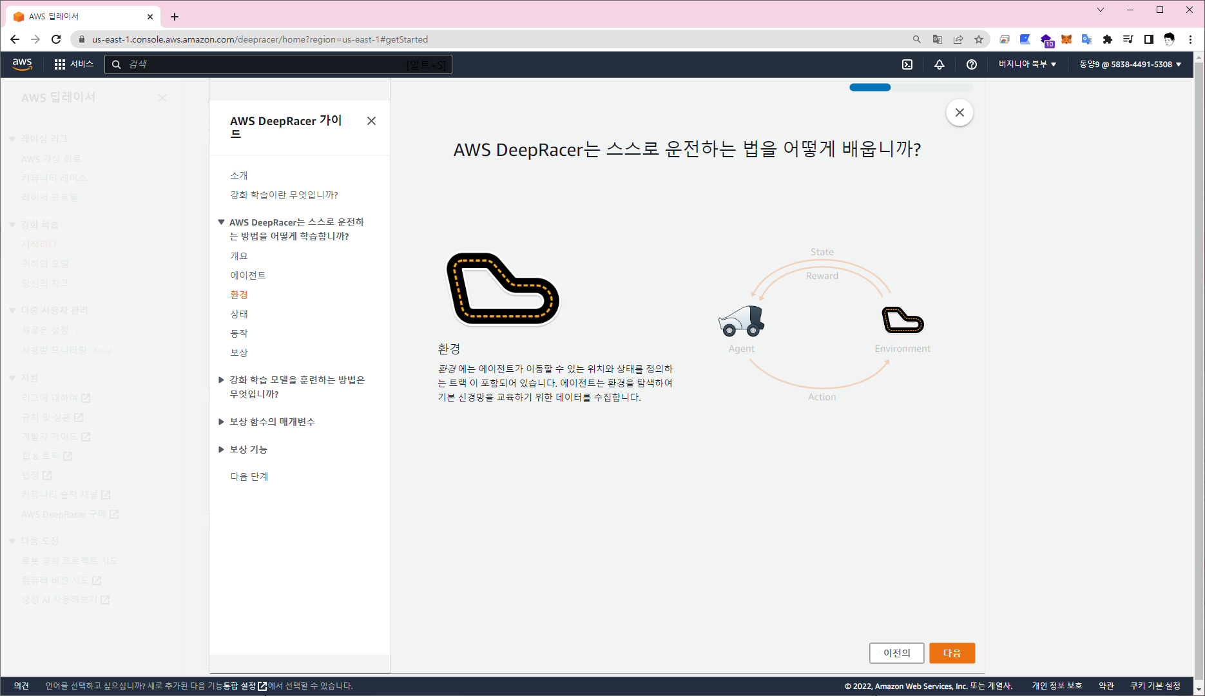Bookmark the page with star icon
The height and width of the screenshot is (696, 1205).
click(979, 39)
